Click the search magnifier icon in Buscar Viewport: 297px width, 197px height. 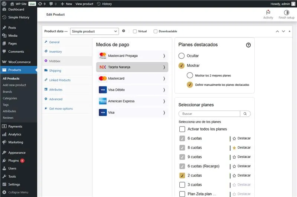(x=245, y=114)
